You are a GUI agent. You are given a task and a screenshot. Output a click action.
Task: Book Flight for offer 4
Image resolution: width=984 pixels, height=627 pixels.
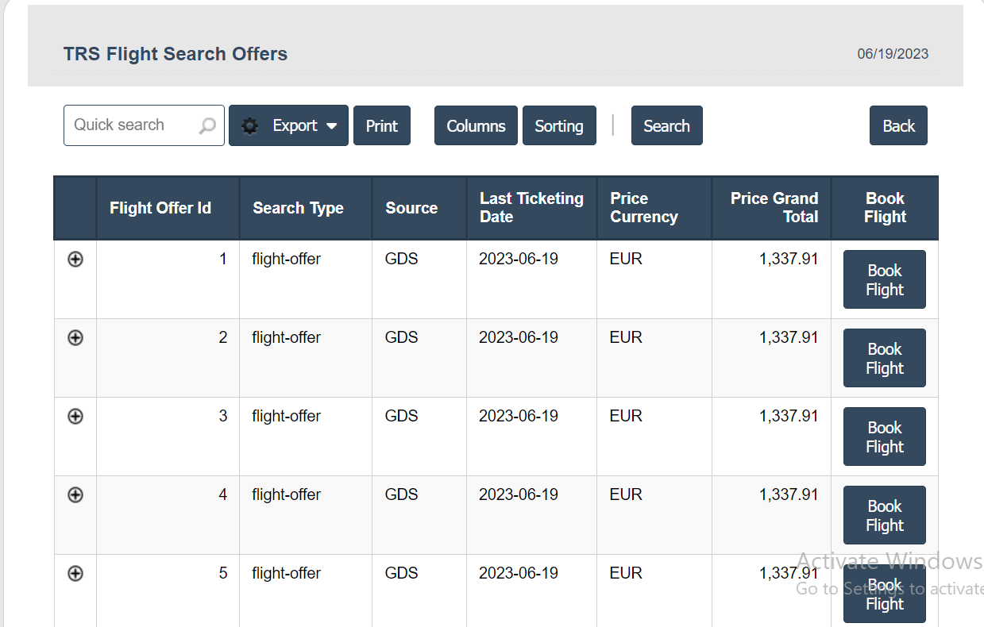884,515
